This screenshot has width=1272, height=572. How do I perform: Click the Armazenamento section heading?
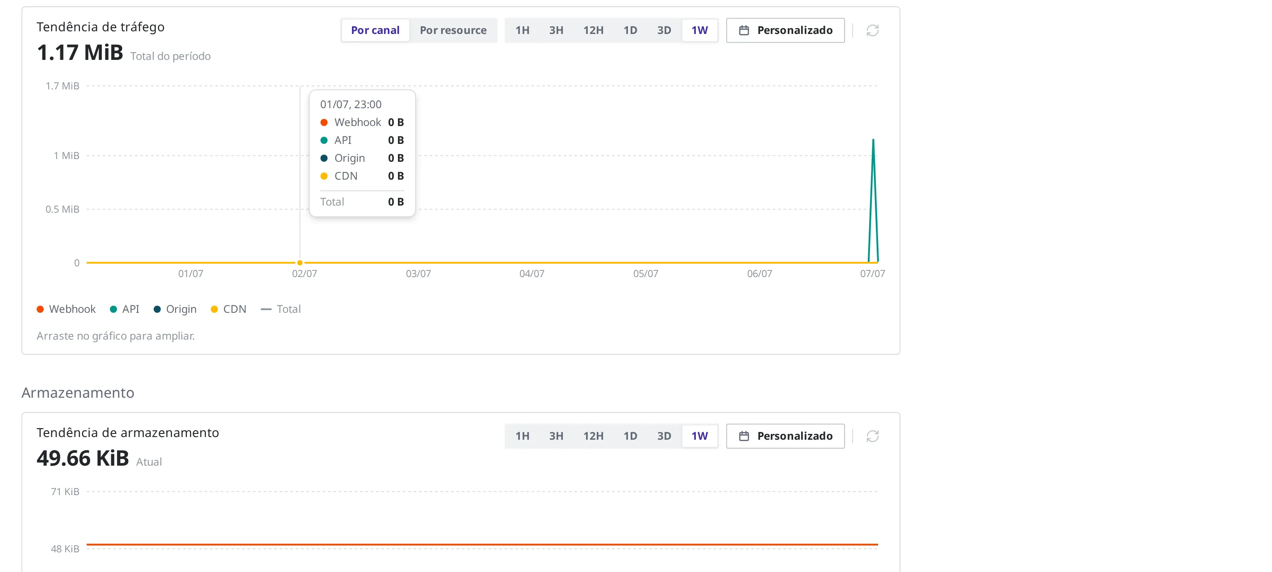point(78,393)
